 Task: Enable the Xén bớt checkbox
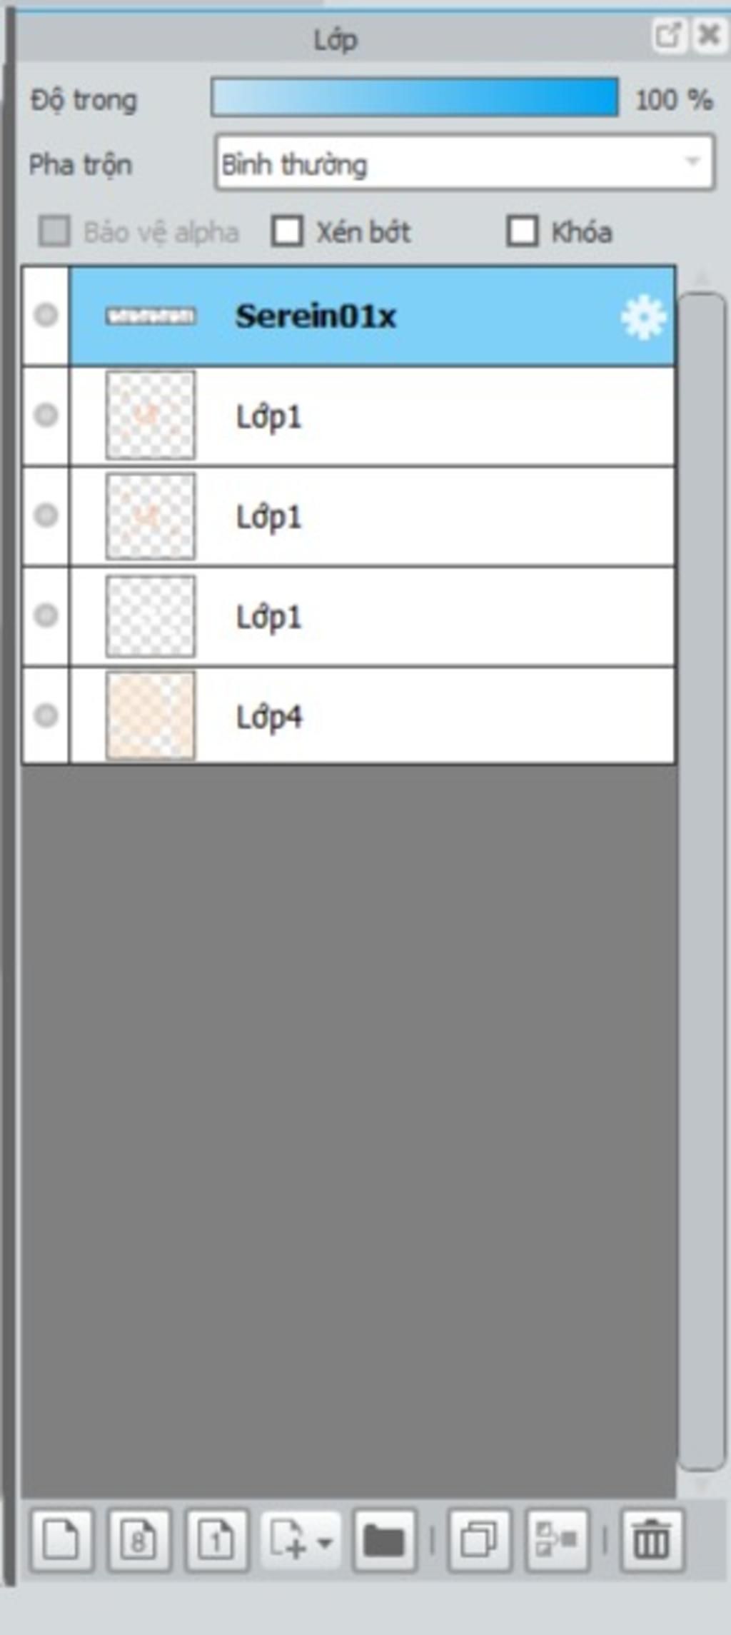click(x=287, y=231)
